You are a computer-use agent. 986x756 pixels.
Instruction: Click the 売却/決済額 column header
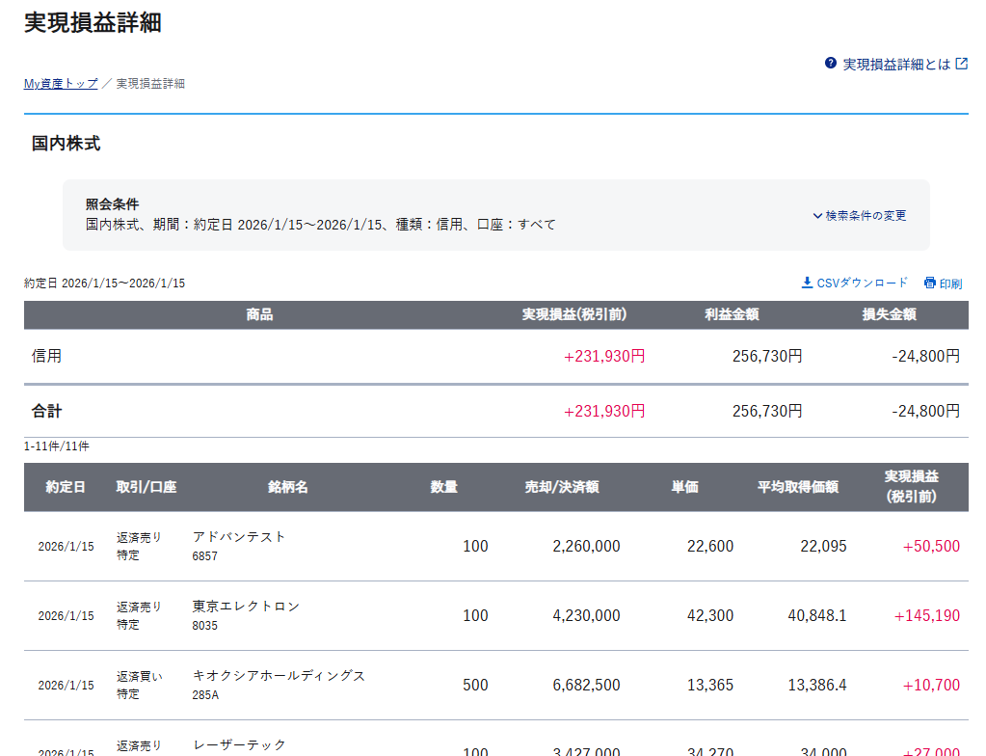(561, 488)
